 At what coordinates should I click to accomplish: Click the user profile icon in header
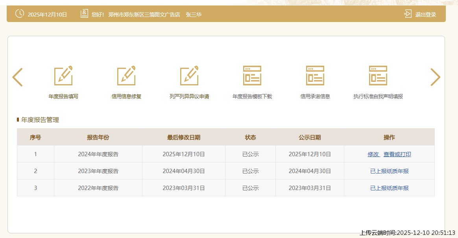click(84, 14)
